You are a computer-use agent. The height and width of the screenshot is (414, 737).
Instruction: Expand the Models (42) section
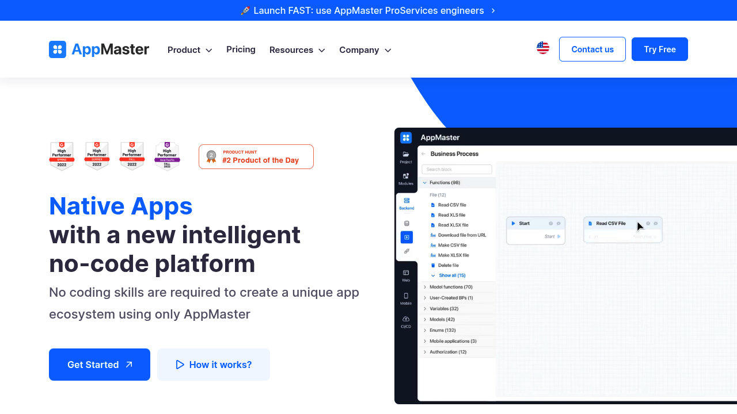point(457,319)
